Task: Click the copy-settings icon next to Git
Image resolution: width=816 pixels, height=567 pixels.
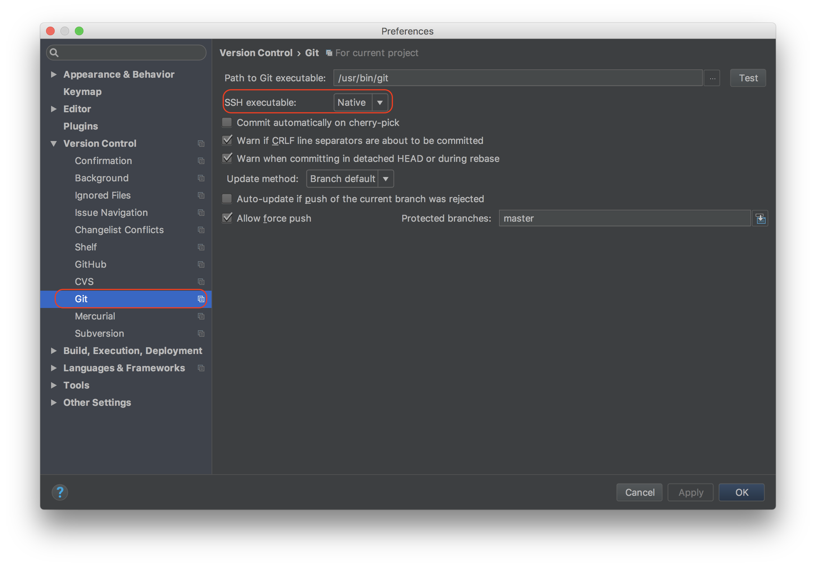Action: click(201, 299)
